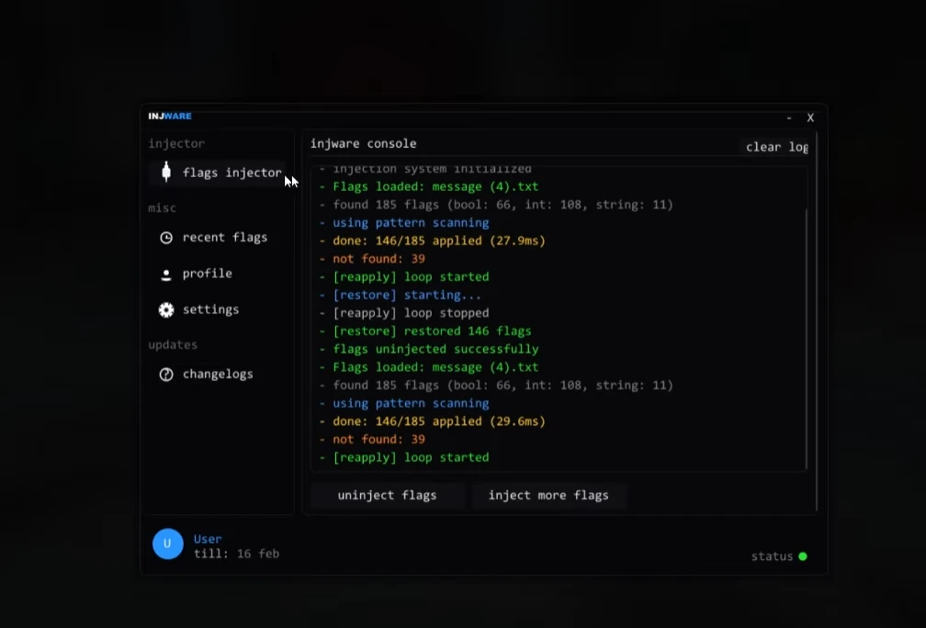The height and width of the screenshot is (628, 926).
Task: Go to the profile section
Action: [x=218, y=274]
